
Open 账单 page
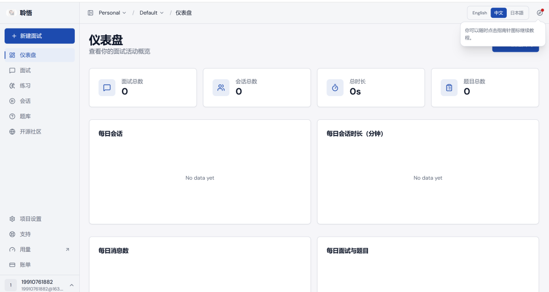coord(40,265)
